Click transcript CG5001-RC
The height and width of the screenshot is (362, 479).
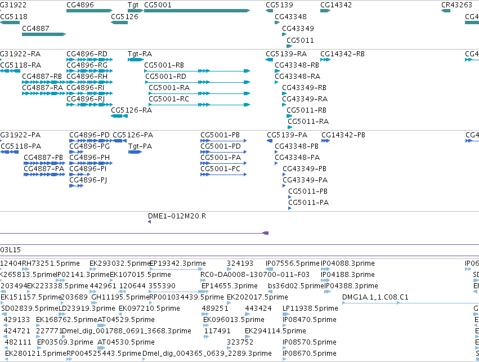(199, 105)
